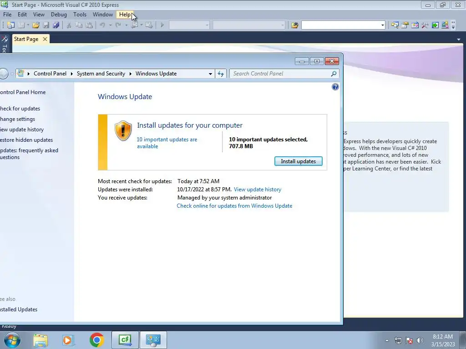Click the Control Panel icon in the address bar

(x=20, y=73)
